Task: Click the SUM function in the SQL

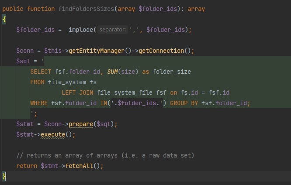Action: pos(112,72)
